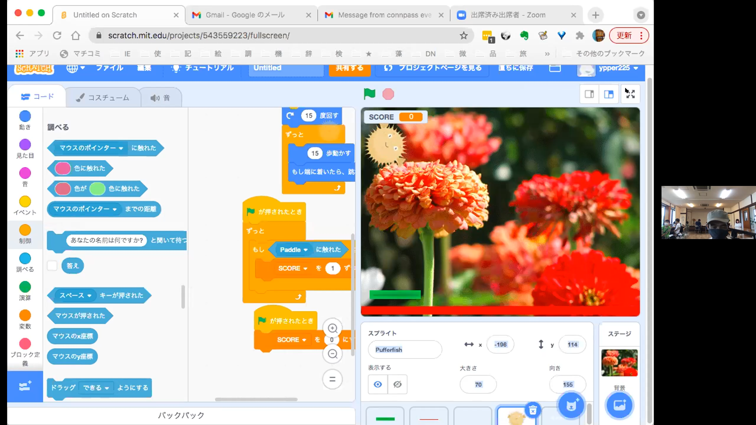Switch to the large stage layout
The image size is (756, 425).
tap(609, 94)
